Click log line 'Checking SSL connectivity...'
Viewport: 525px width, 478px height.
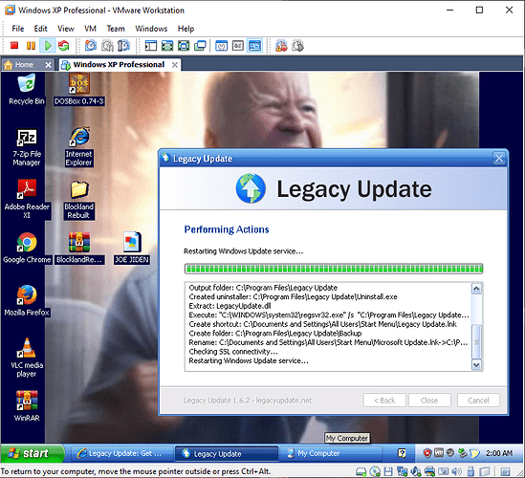tap(233, 352)
